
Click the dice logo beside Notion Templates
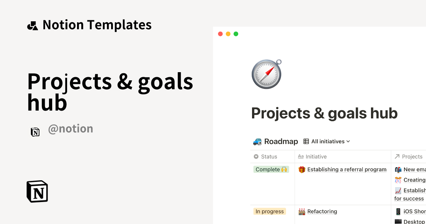tap(32, 25)
